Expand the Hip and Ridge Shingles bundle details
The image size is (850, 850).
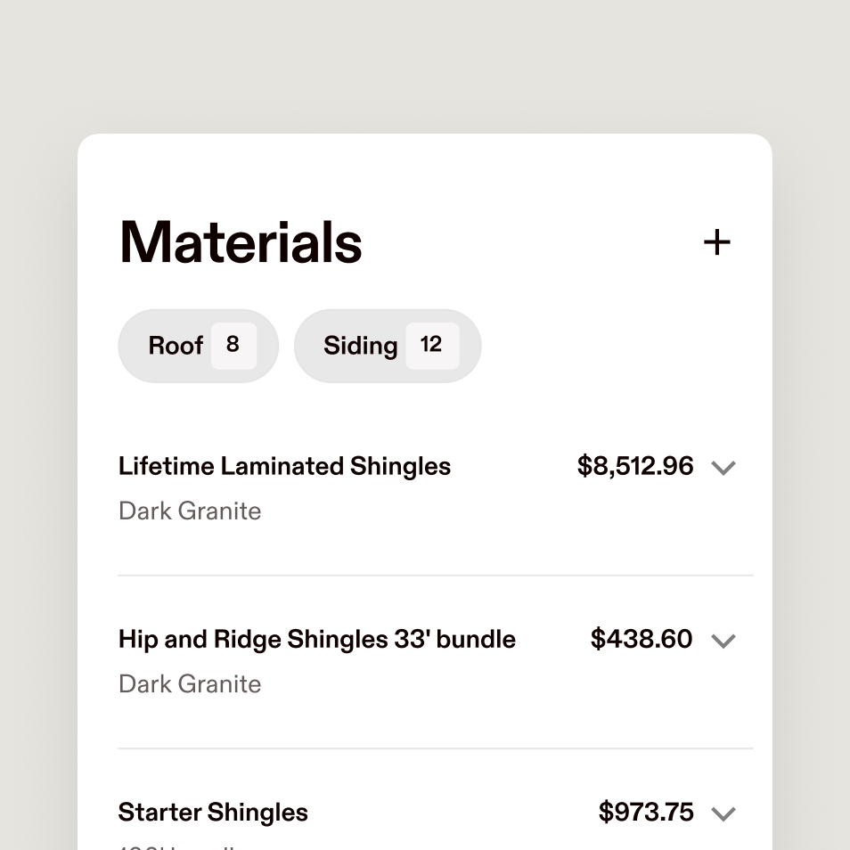[x=723, y=640]
